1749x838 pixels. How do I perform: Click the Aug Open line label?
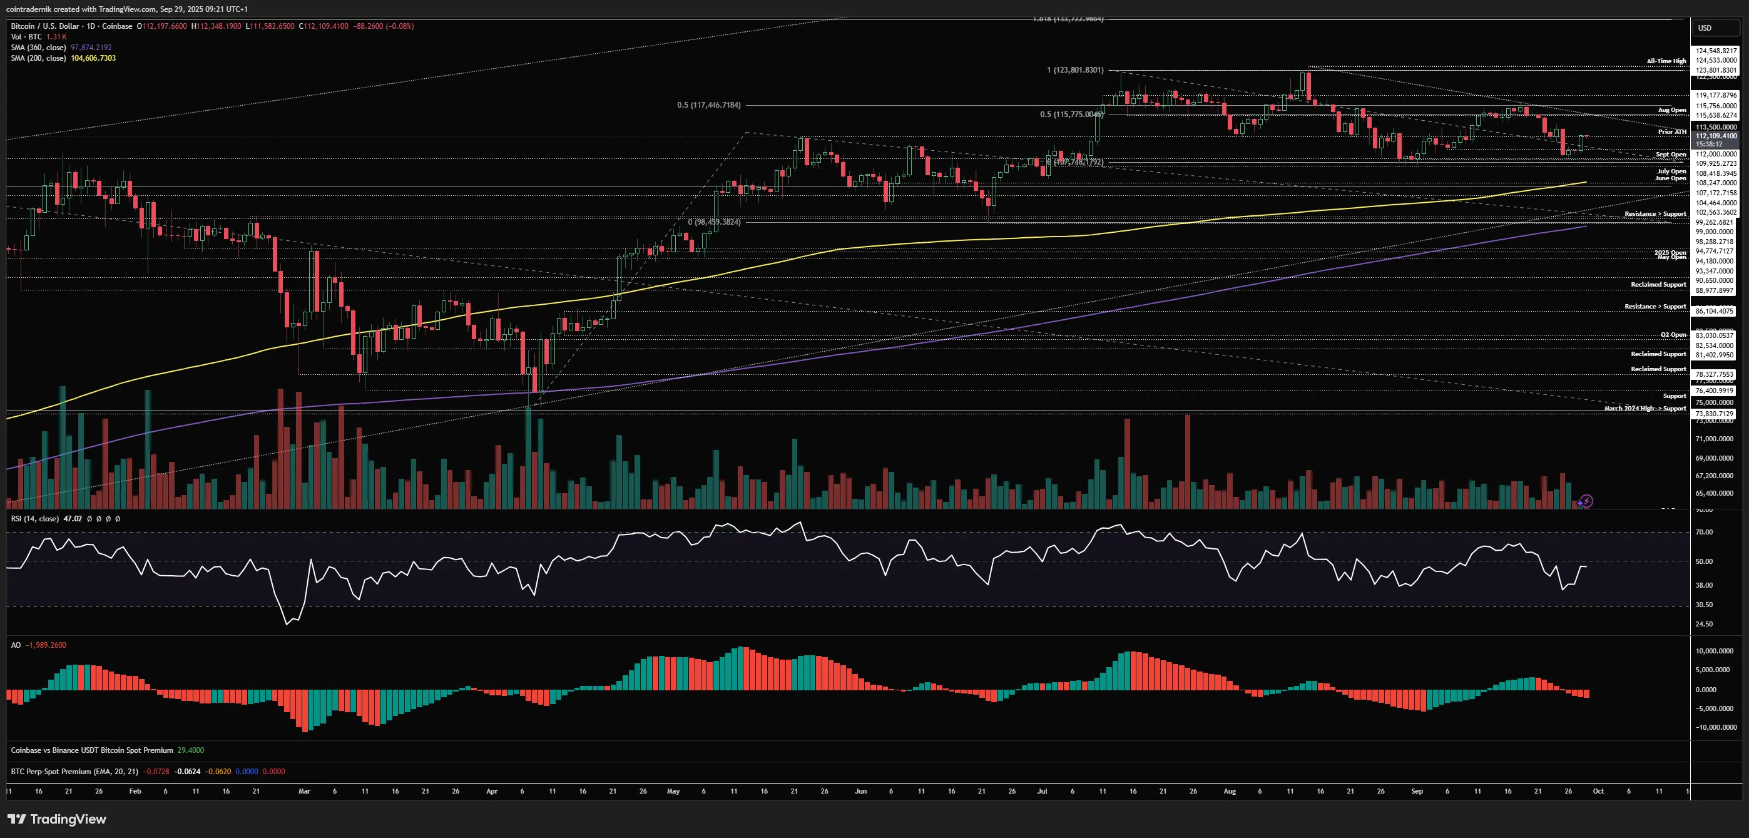click(x=1671, y=110)
